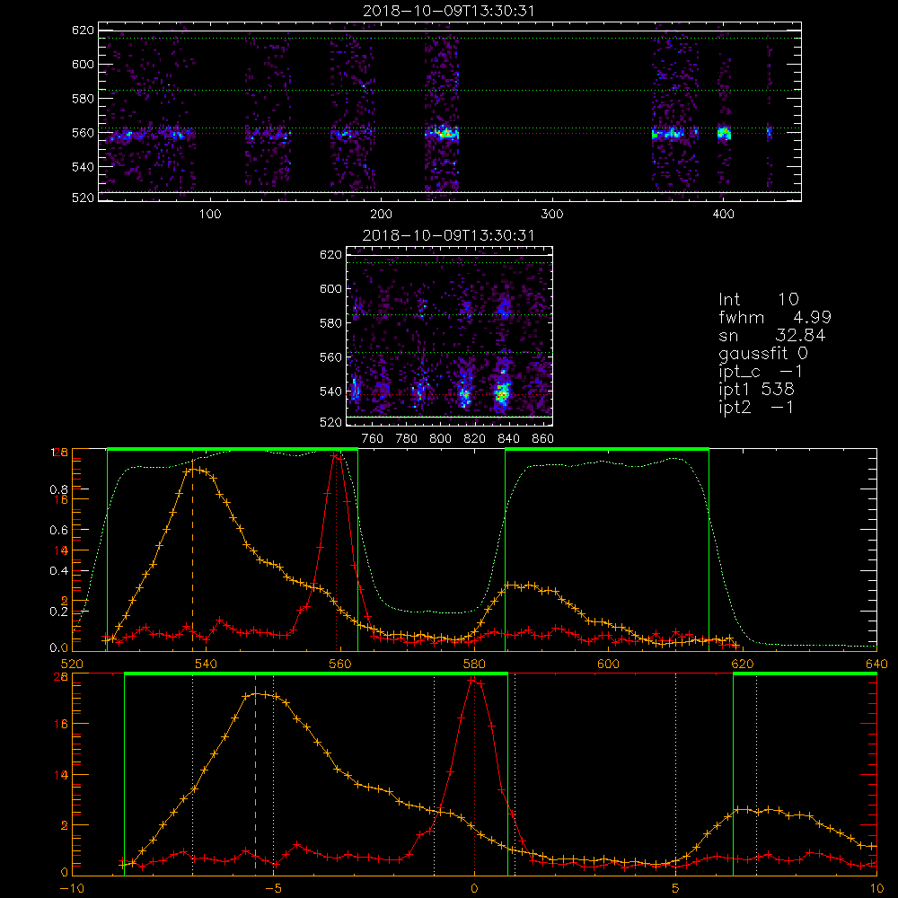Click x-axis label 840 on middle image
Image resolution: width=898 pixels, height=898 pixels.
pyautogui.click(x=508, y=439)
